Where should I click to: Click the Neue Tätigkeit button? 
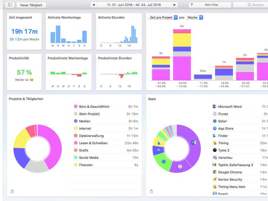click(x=31, y=5)
